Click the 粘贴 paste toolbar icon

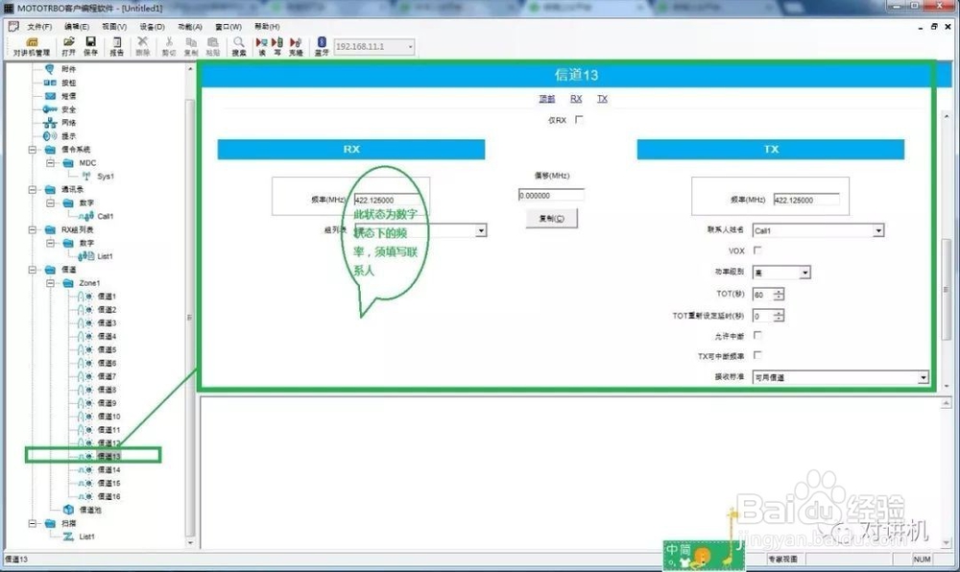212,46
